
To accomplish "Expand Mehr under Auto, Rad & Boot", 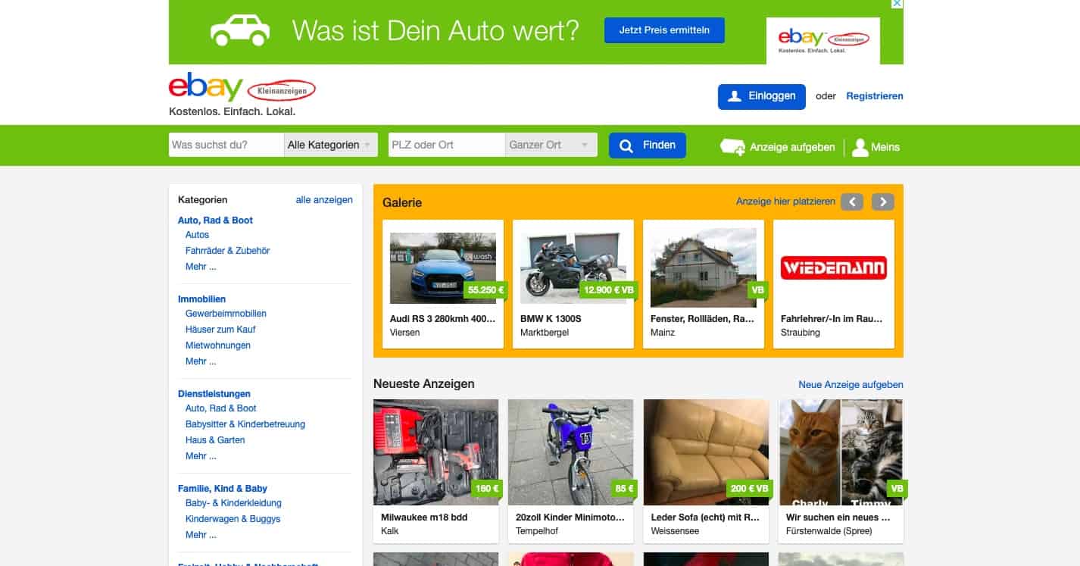I will point(201,267).
